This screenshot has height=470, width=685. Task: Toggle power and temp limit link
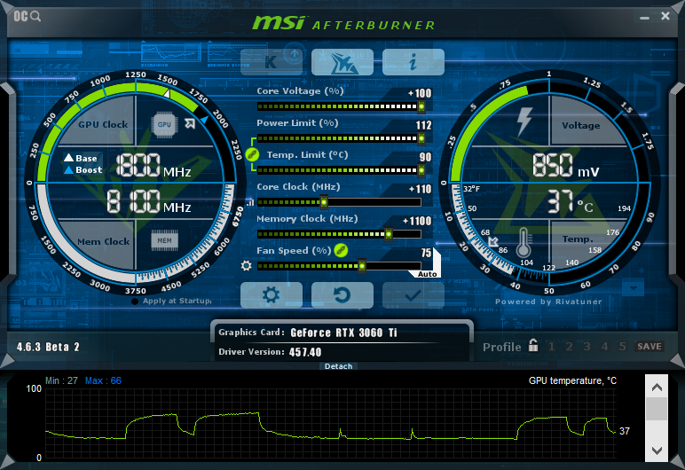click(x=252, y=154)
